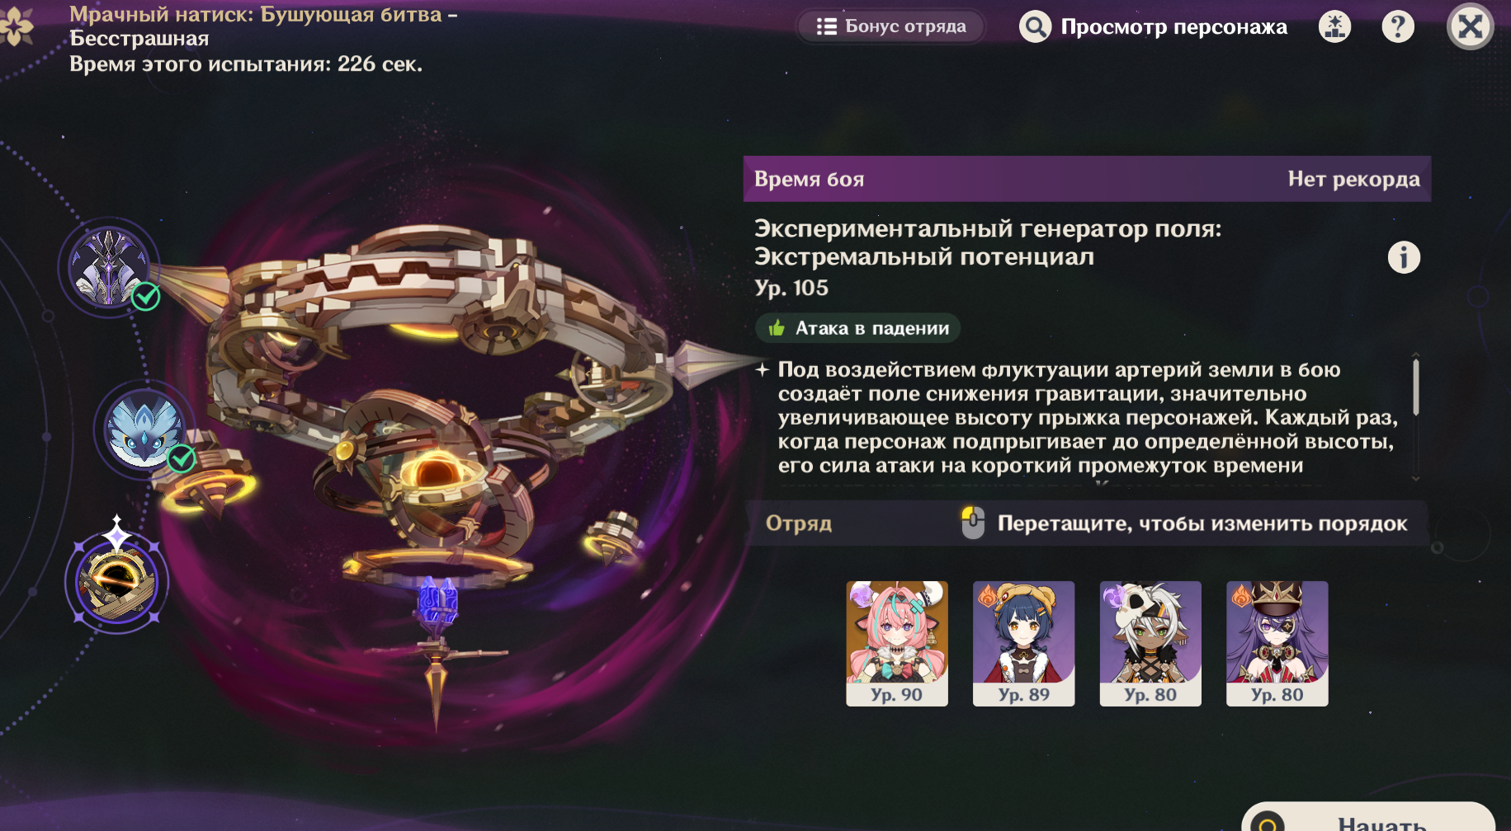Click the description scrollbar handle
Viewport: 1511px width, 831px height.
(1415, 387)
